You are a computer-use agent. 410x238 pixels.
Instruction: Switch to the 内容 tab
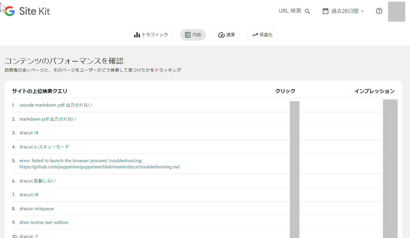pyautogui.click(x=193, y=35)
